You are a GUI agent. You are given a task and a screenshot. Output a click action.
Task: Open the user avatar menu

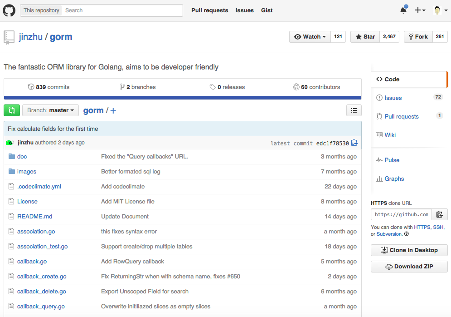click(x=440, y=10)
